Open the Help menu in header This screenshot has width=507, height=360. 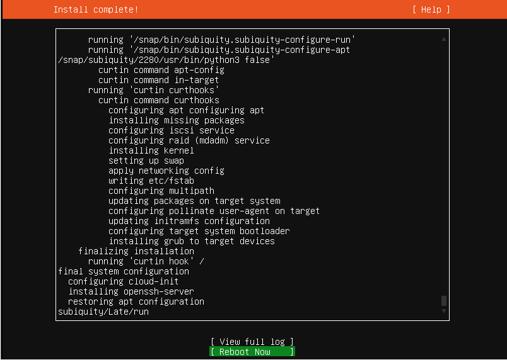click(x=431, y=9)
